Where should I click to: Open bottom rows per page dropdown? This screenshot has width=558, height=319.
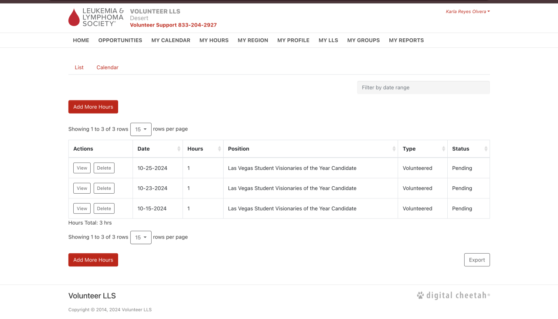coord(141,238)
